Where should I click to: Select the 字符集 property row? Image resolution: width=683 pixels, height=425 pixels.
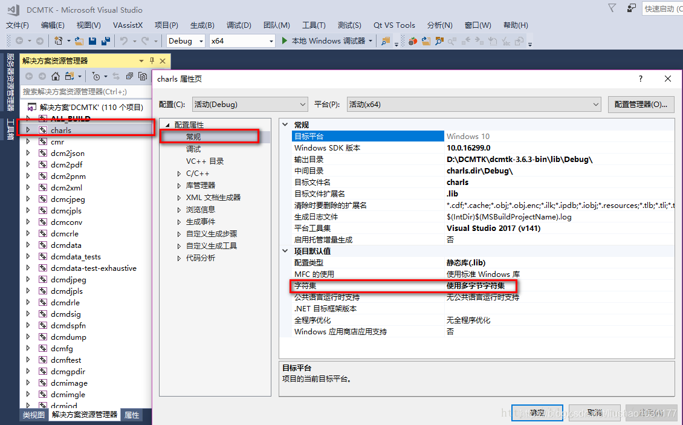482,286
